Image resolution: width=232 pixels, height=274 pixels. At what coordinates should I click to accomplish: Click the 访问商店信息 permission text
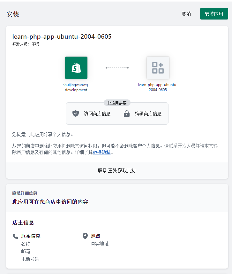pos(97,114)
